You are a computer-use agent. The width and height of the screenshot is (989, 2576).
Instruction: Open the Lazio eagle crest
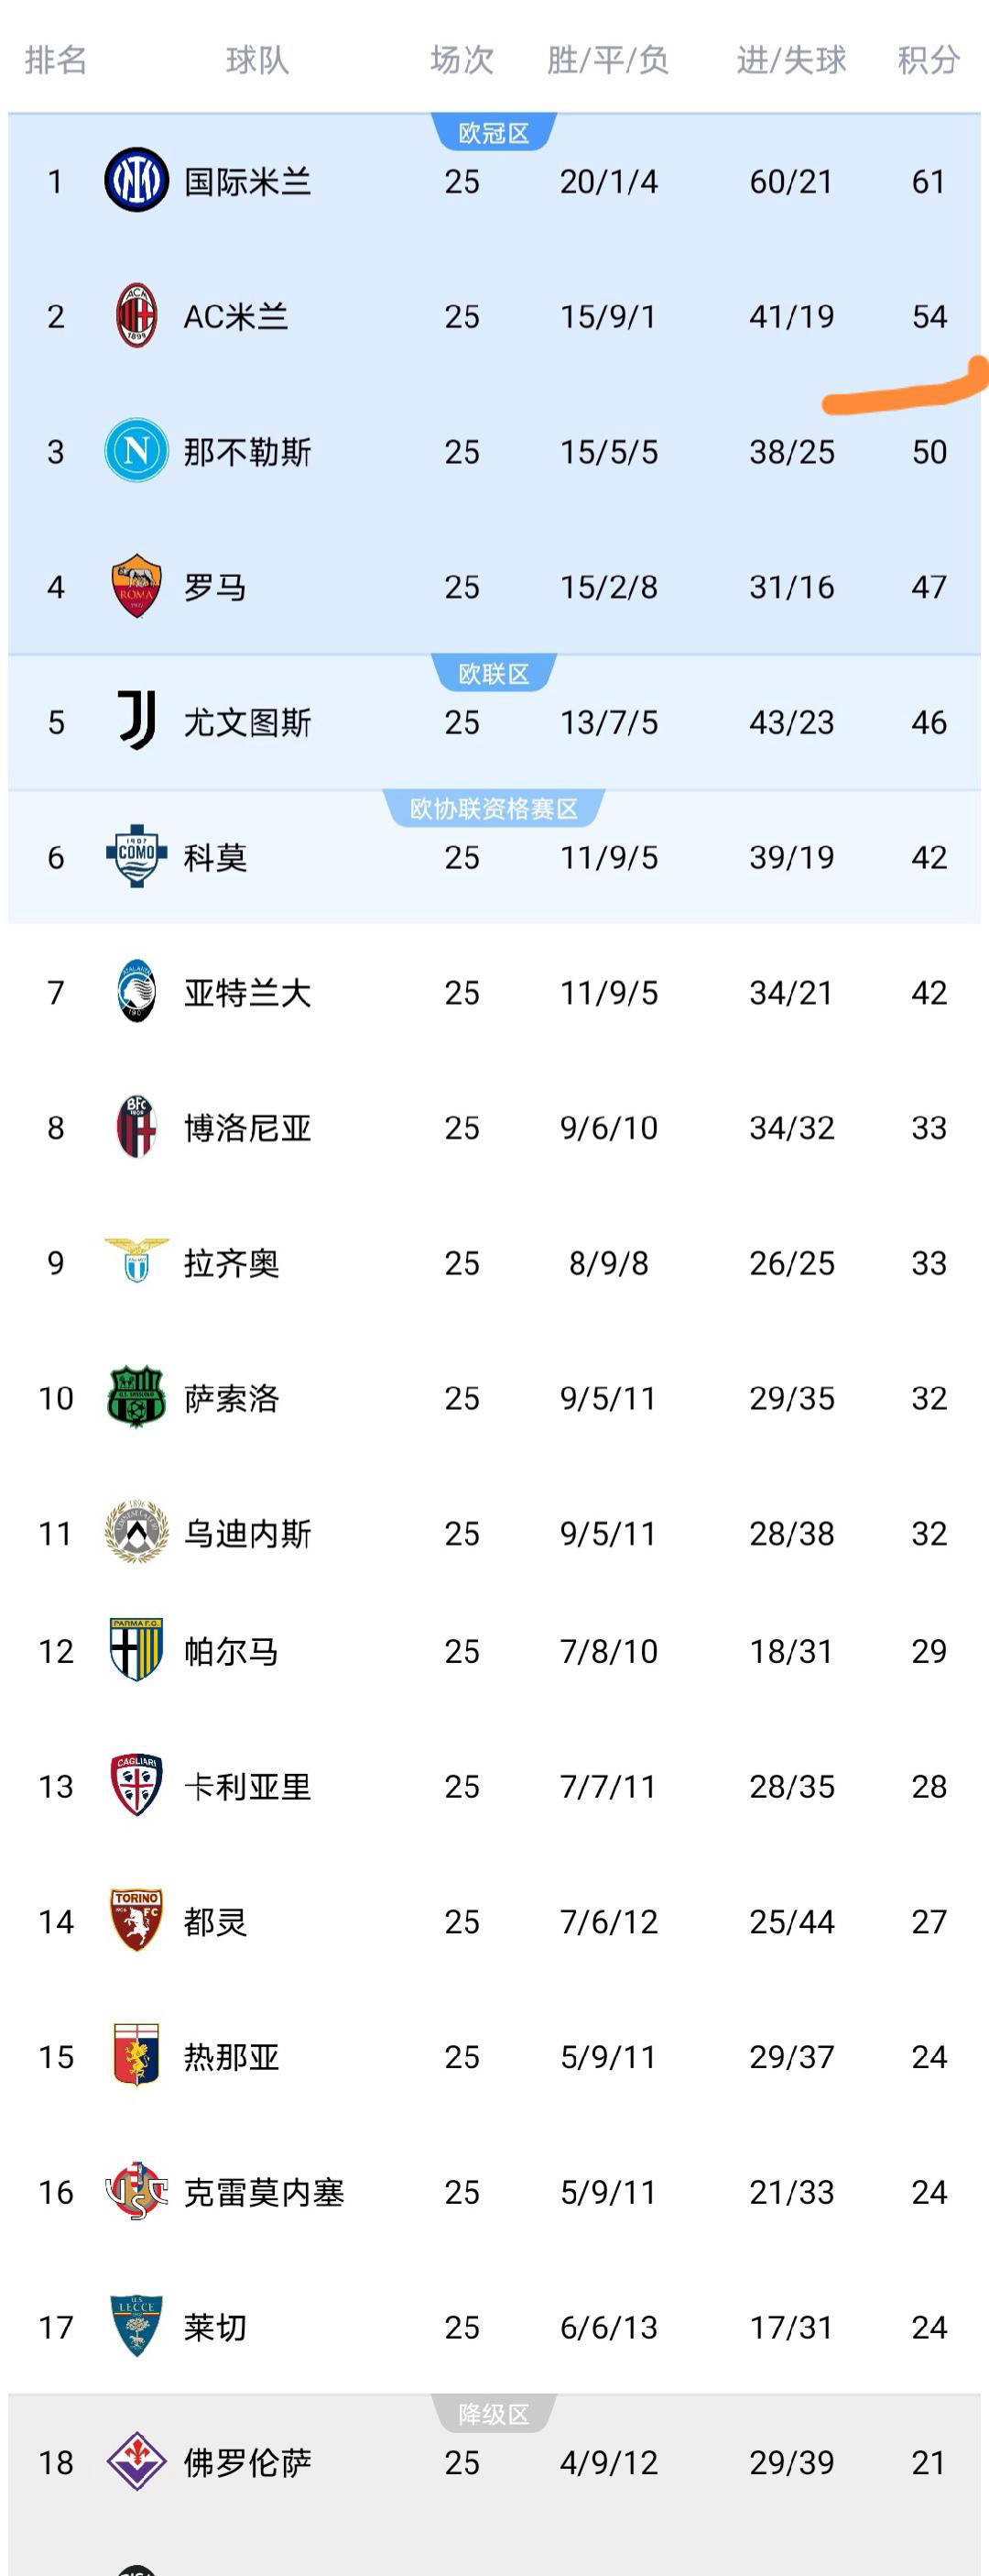(x=136, y=1262)
